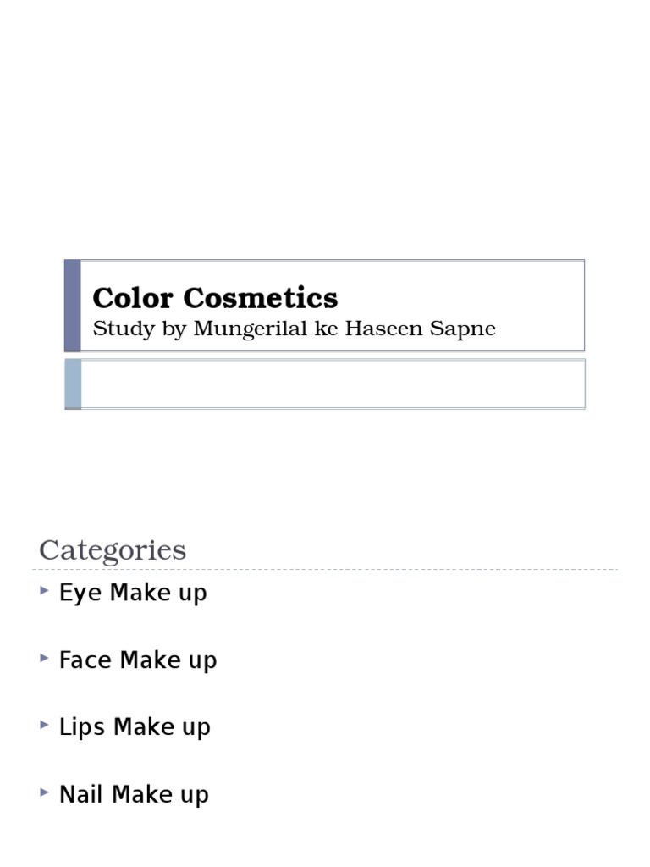650x867 pixels.
Task: Click the bullet arrow beside Eye Make up
Action: (44, 591)
